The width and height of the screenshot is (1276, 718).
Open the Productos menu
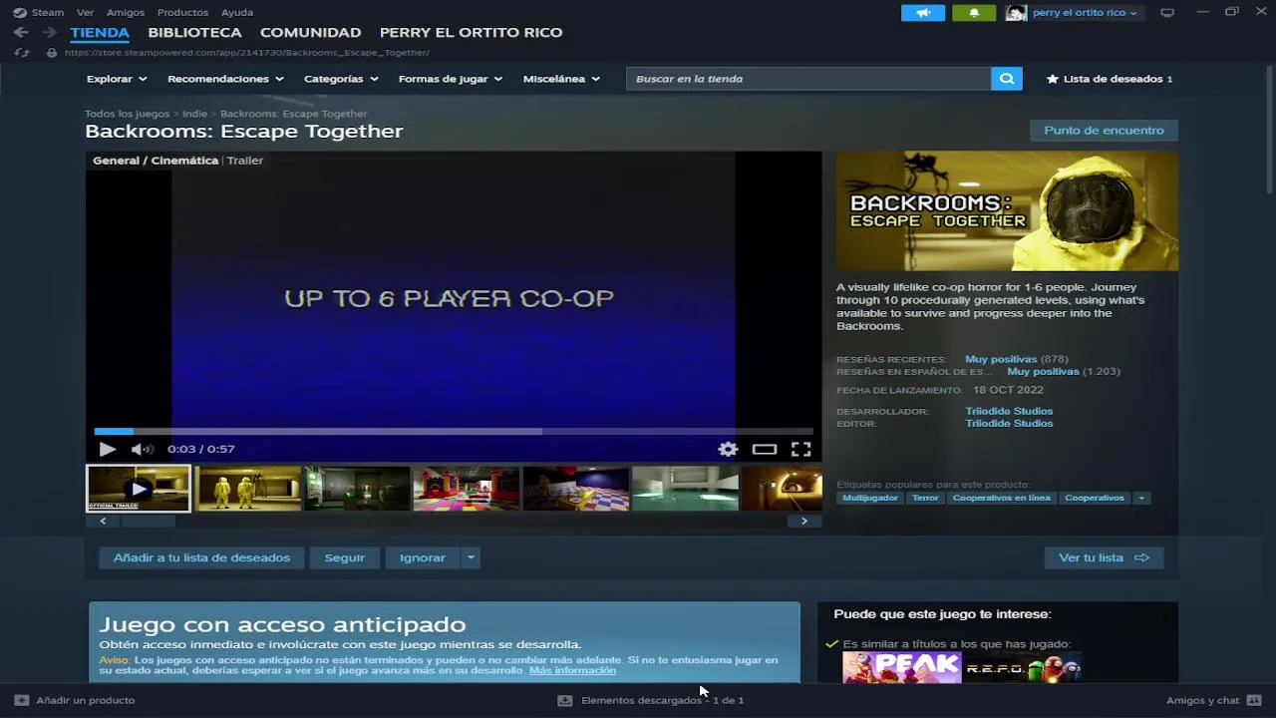(182, 13)
